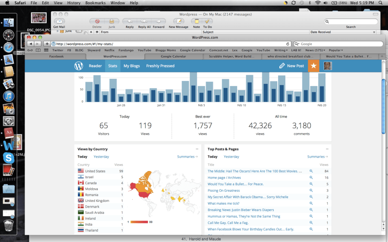
Task: Click the Get Mail icon in Mail toolbar
Action: point(59,21)
